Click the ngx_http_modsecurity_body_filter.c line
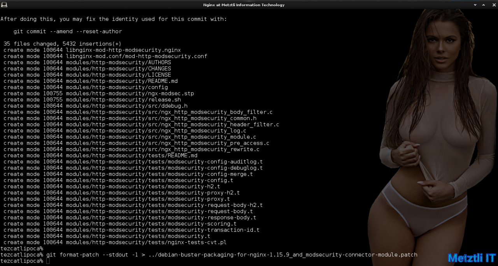The width and height of the screenshot is (498, 266). 138,112
